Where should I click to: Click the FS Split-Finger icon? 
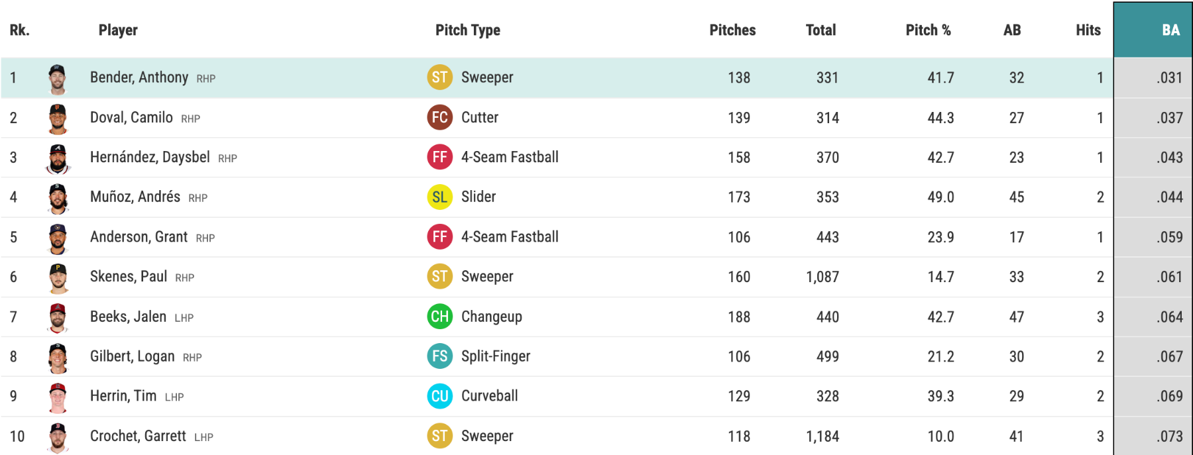tap(439, 356)
